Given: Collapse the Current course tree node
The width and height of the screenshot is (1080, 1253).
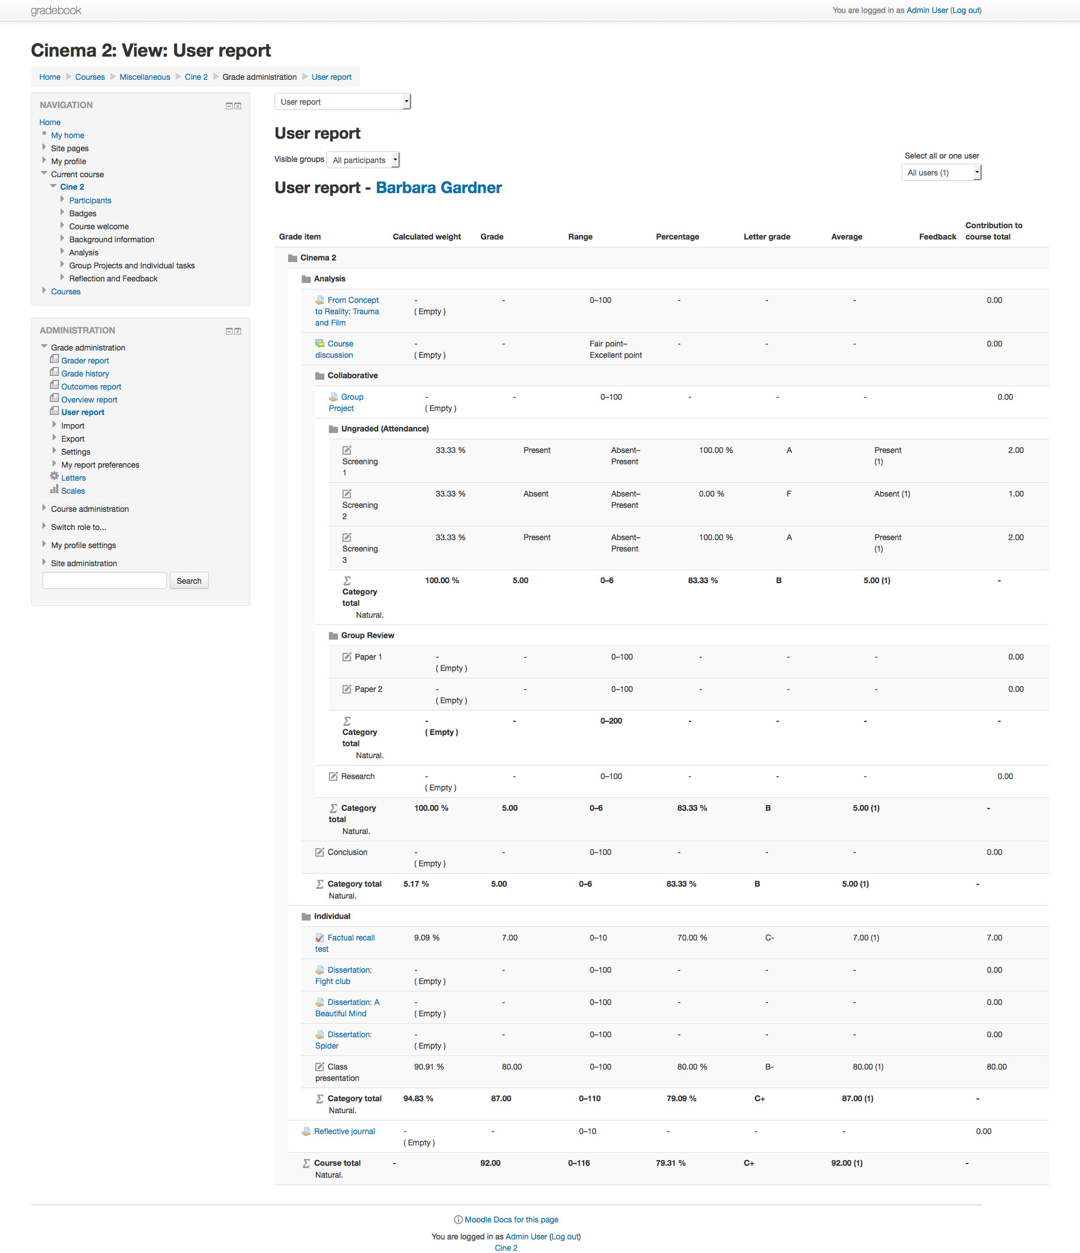Looking at the screenshot, I should [x=44, y=173].
